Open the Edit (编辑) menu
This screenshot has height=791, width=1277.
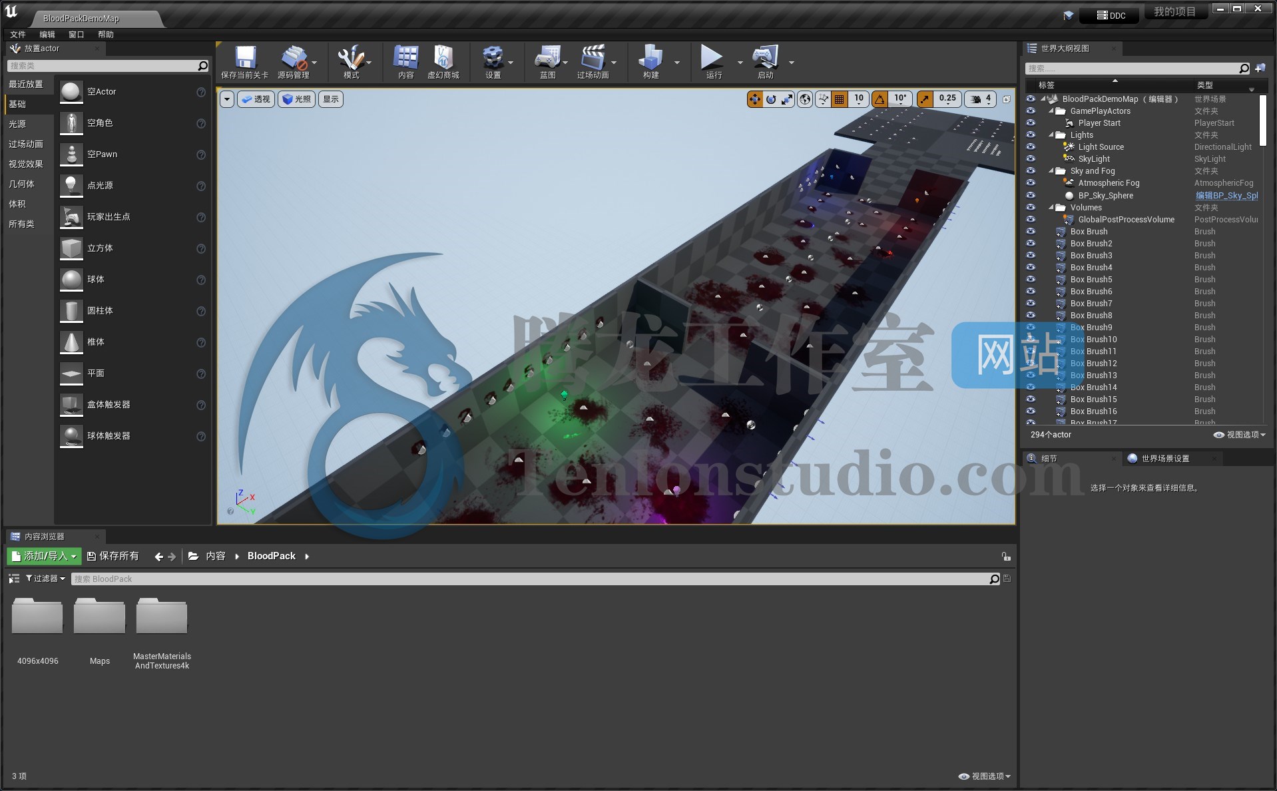47,35
